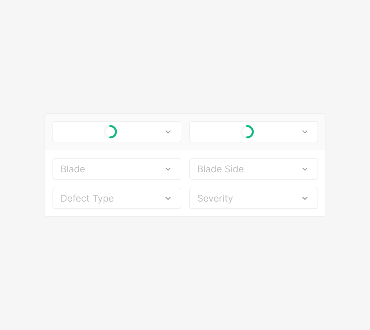Screen dimensions: 370x330
Task: Click the chevron icon in the Defect Type field
Action: pyautogui.click(x=168, y=198)
